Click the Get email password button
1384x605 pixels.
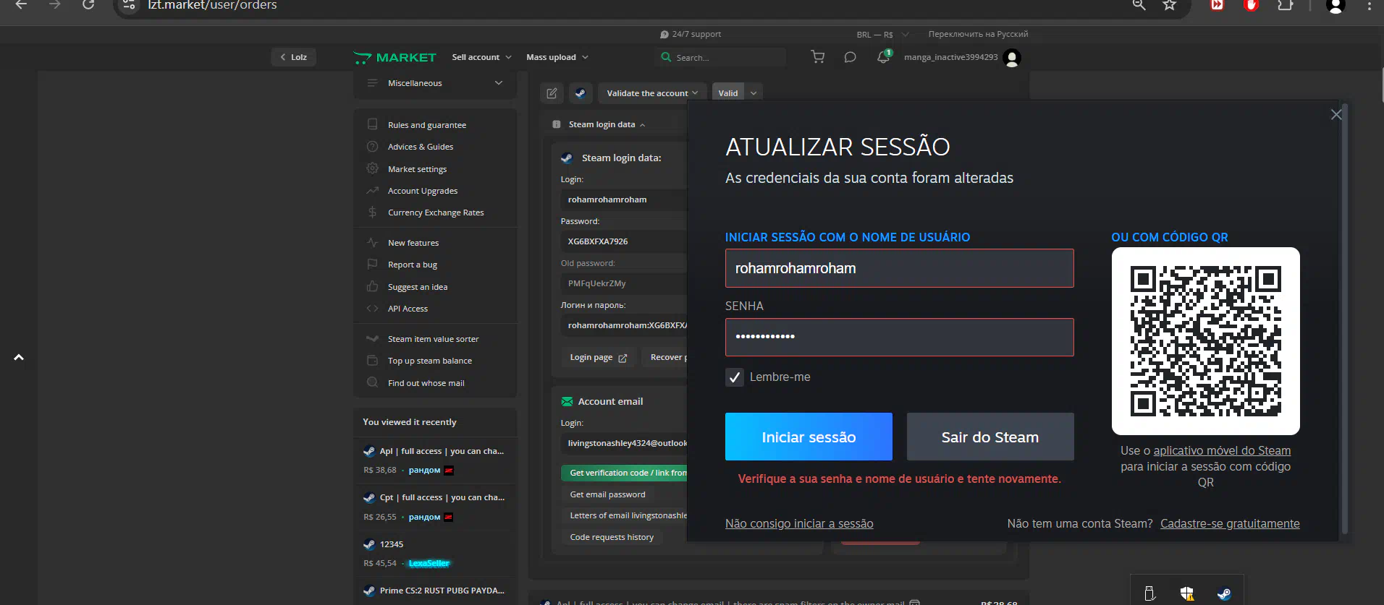[x=607, y=494]
